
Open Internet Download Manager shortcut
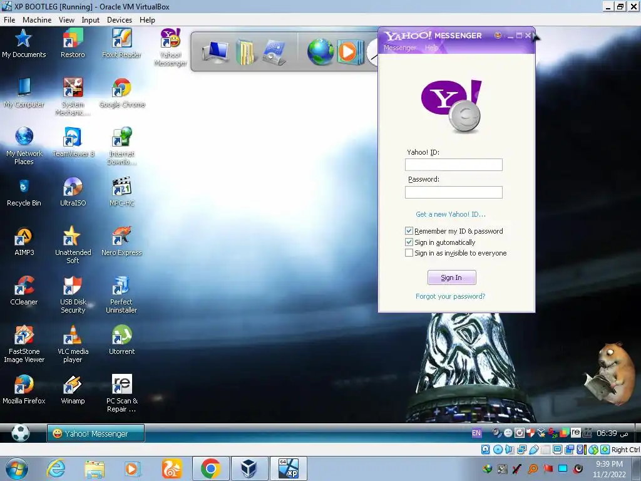(121, 146)
